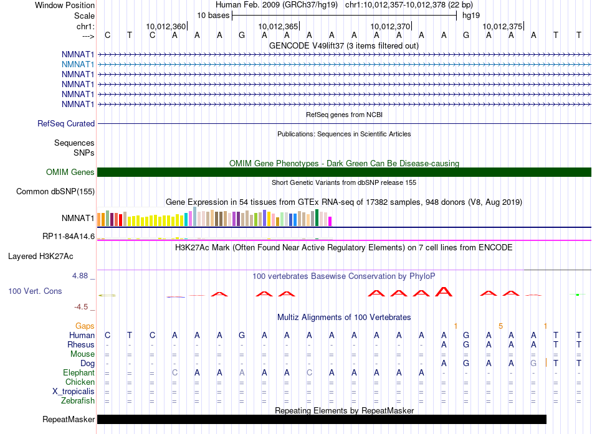This screenshot has width=592, height=434.
Task: Select the Rhesus alignment row label
Action: pyautogui.click(x=81, y=344)
